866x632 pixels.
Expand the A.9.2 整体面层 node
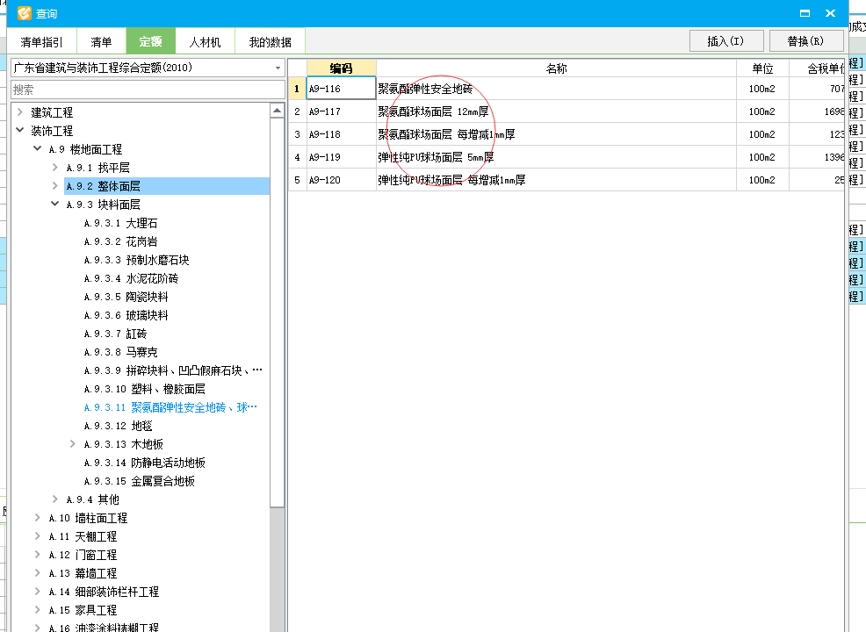[55, 185]
